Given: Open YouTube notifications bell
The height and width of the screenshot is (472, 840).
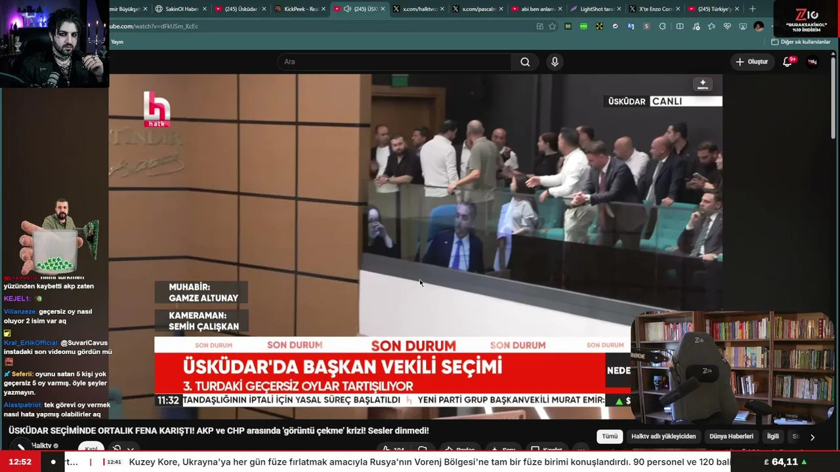Looking at the screenshot, I should pyautogui.click(x=787, y=62).
